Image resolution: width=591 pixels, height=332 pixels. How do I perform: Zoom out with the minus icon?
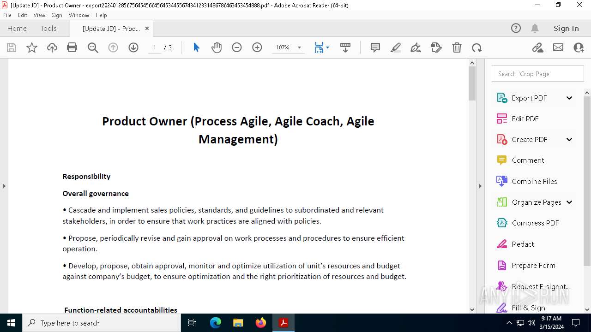[237, 47]
